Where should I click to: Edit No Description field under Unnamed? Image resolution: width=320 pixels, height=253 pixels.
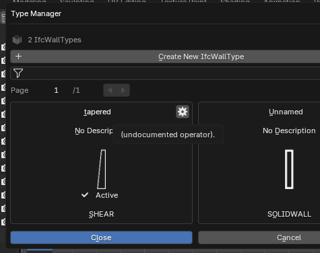click(289, 131)
